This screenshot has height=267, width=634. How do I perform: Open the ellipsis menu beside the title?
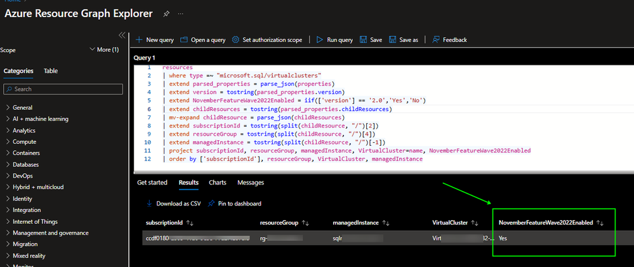click(180, 14)
